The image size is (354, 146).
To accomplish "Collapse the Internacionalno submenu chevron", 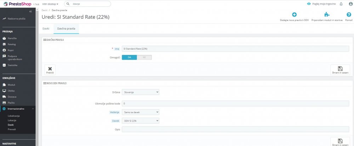I will pos(33,109).
